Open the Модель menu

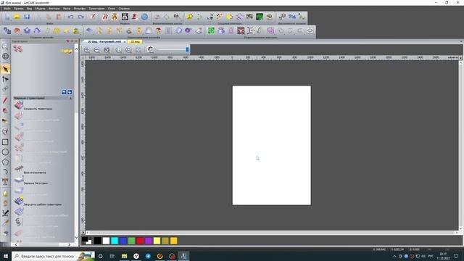coord(40,9)
